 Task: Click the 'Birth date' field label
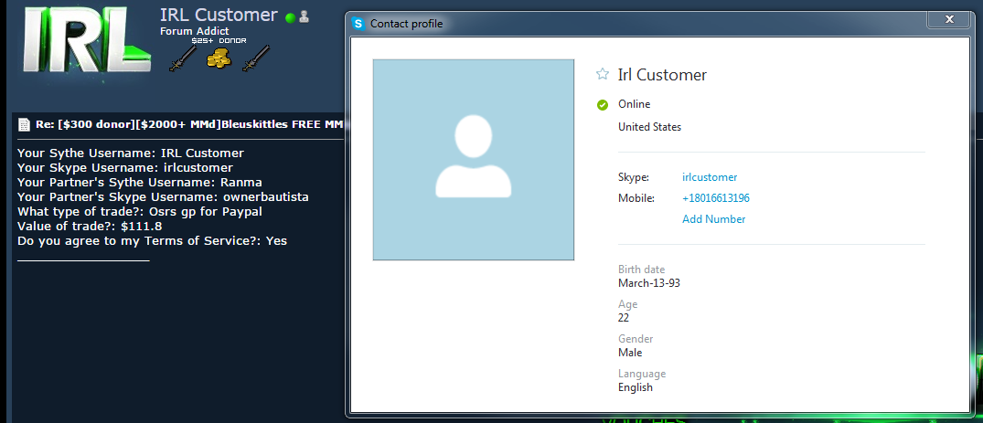[641, 270]
